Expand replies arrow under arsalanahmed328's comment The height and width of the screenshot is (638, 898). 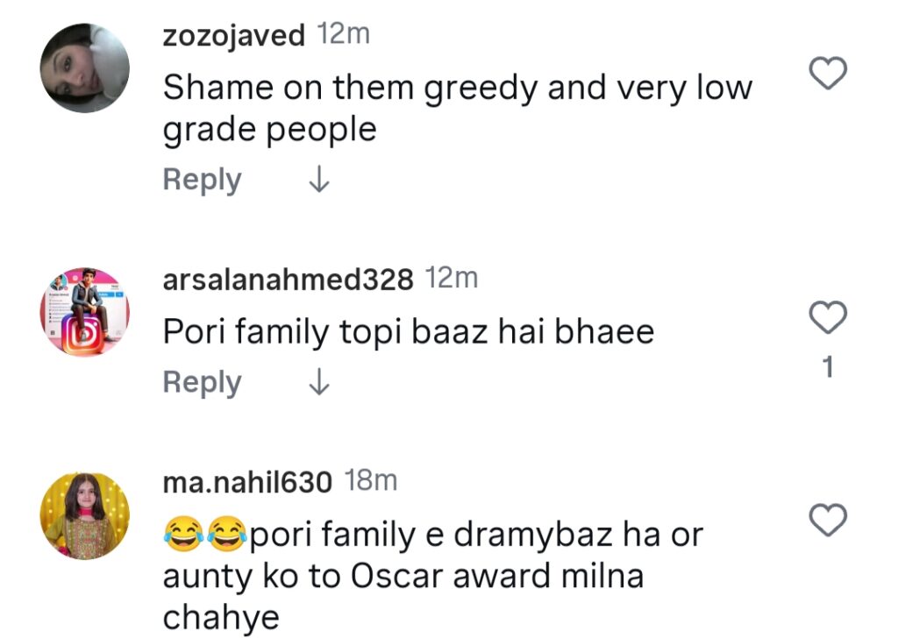pyautogui.click(x=319, y=383)
